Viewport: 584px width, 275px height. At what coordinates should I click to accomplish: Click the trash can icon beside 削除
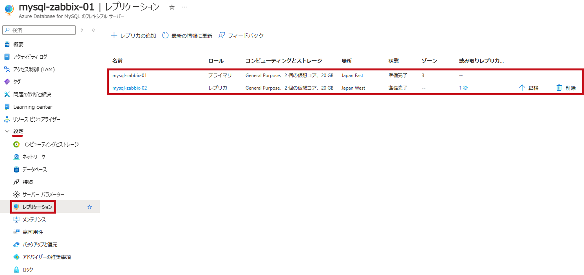tap(559, 88)
